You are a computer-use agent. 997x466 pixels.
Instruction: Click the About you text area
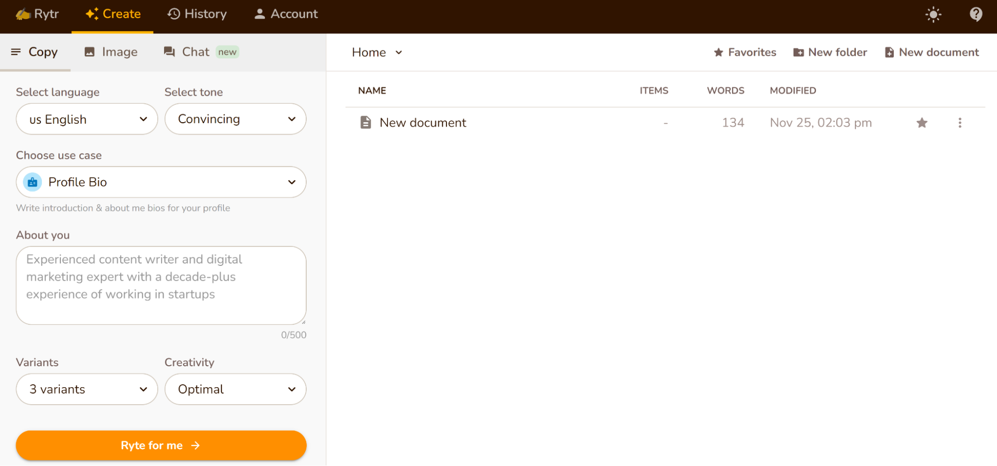161,285
